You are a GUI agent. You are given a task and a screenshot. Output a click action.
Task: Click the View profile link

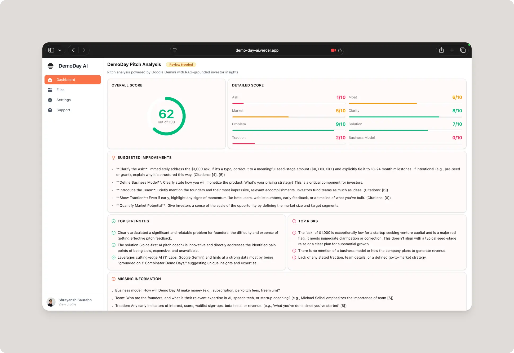(x=67, y=305)
